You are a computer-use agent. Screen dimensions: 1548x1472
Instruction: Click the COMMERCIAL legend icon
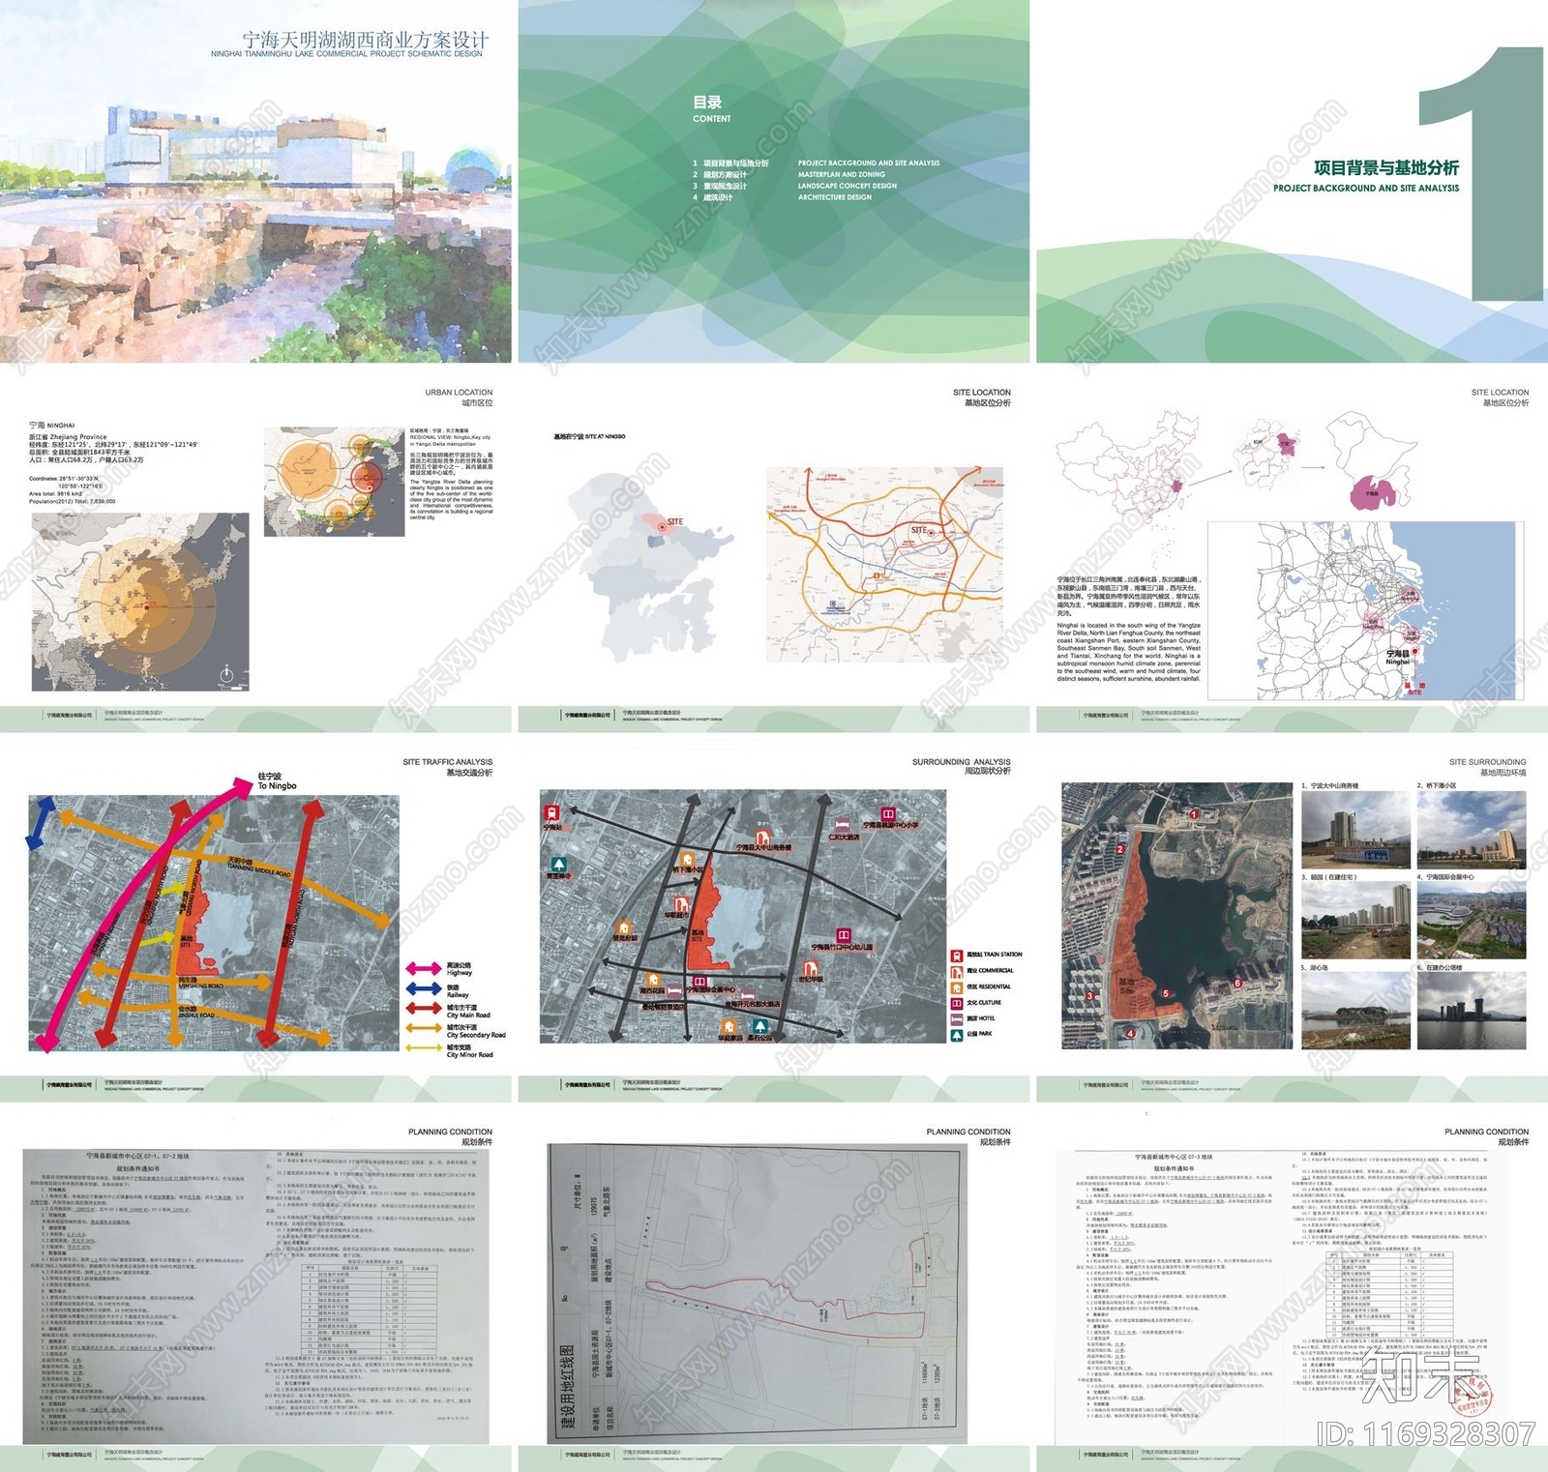[x=957, y=970]
